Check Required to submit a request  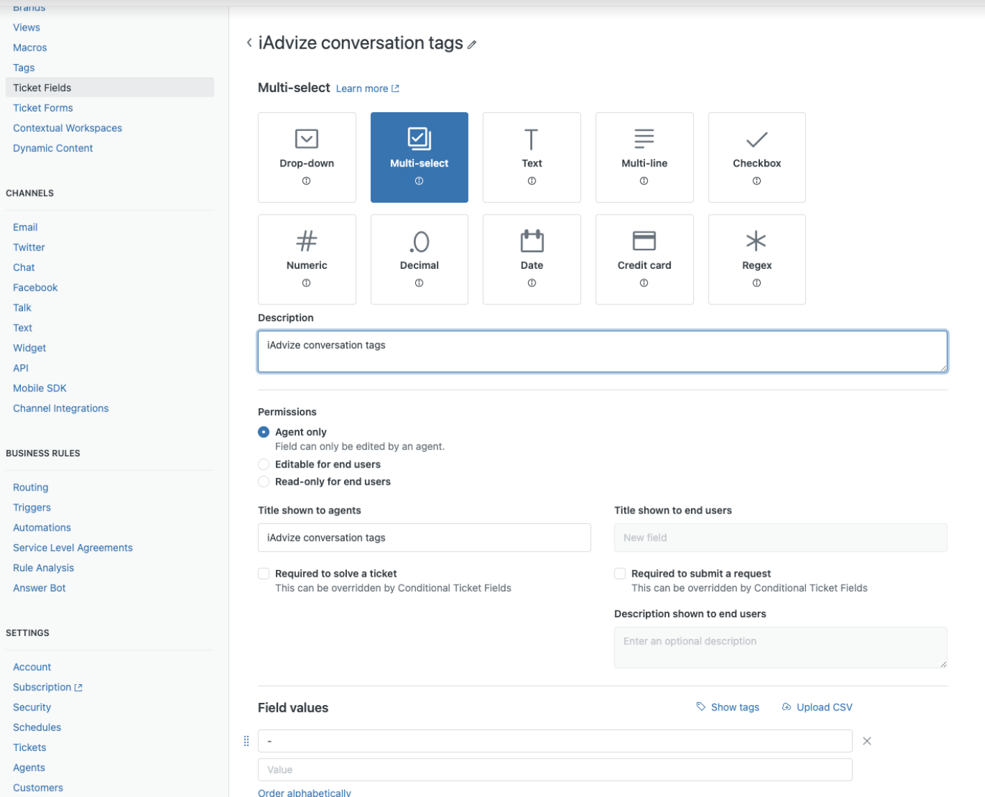(x=620, y=573)
